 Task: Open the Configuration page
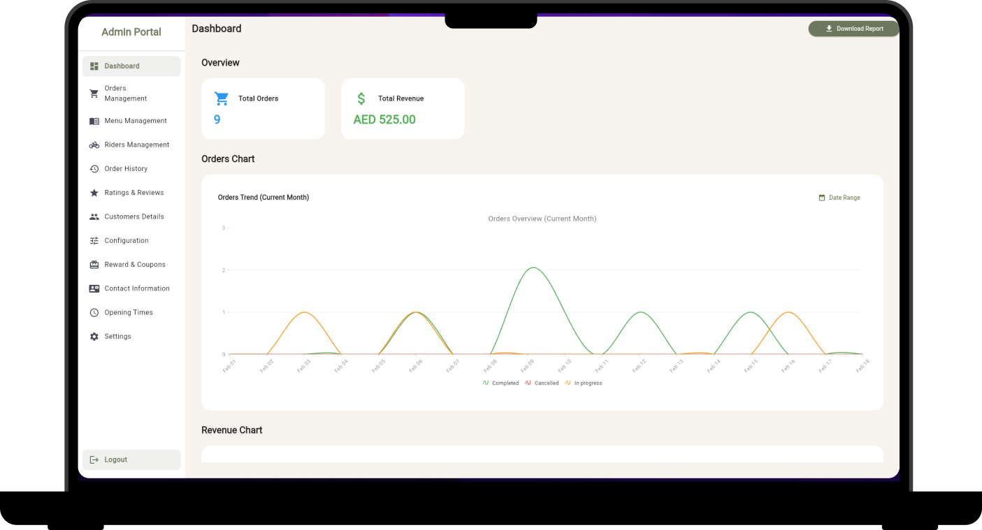coord(131,241)
